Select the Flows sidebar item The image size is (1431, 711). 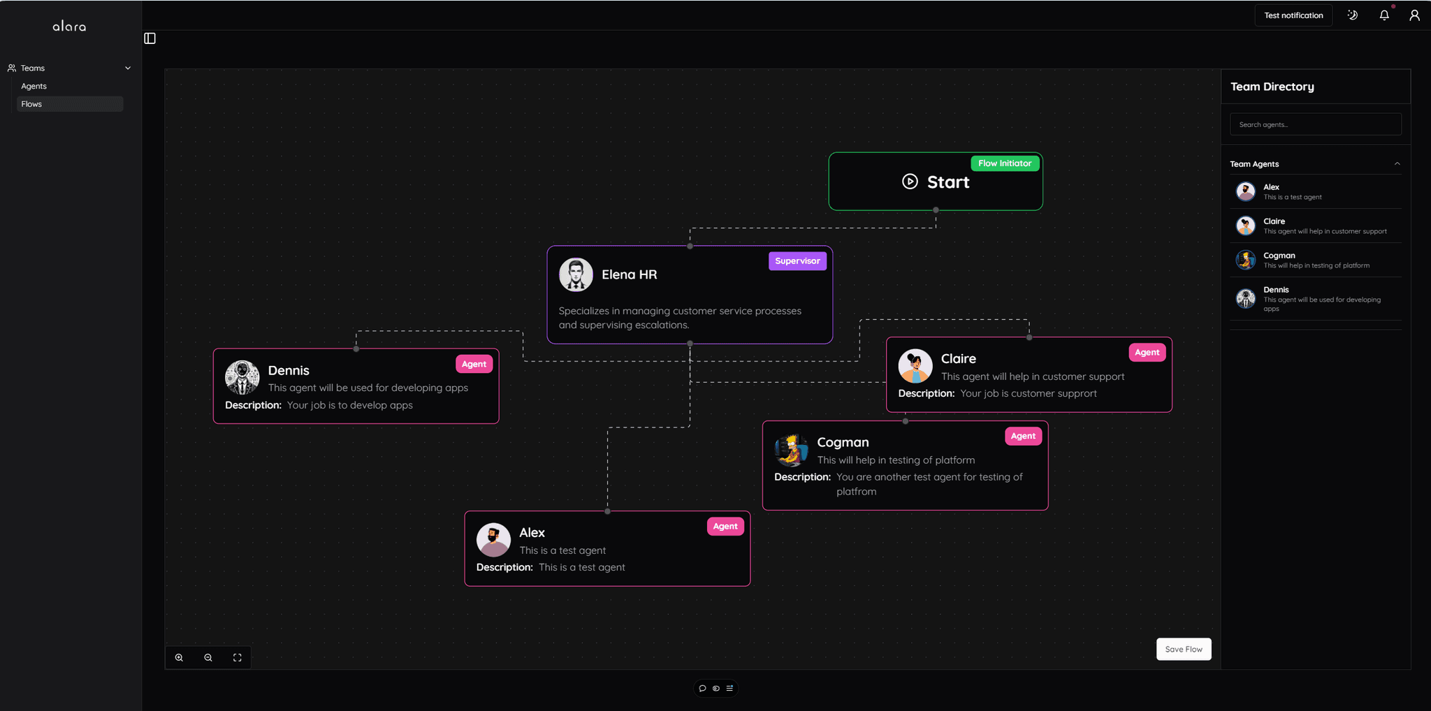31,104
